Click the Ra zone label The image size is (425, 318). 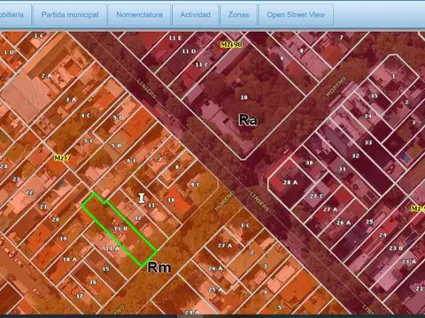coord(247,120)
